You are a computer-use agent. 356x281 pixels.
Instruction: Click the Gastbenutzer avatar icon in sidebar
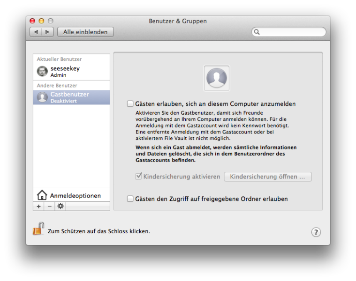coord(42,97)
